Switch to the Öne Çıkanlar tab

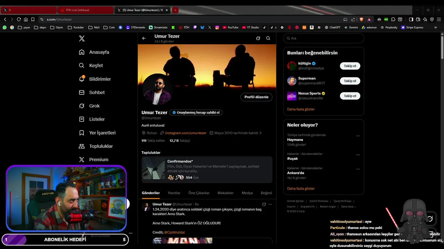click(x=199, y=193)
